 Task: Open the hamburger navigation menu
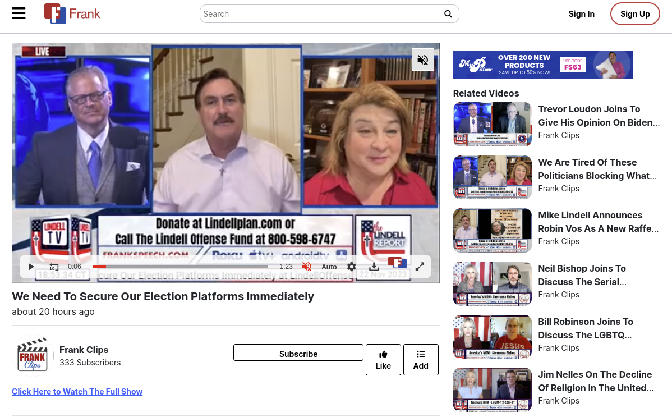click(x=19, y=13)
